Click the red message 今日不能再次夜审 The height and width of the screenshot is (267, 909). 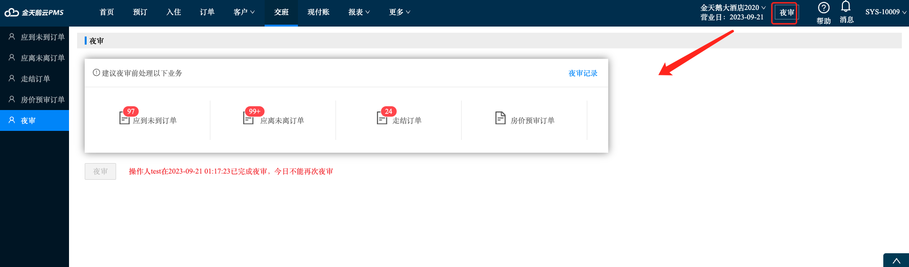[x=304, y=172]
